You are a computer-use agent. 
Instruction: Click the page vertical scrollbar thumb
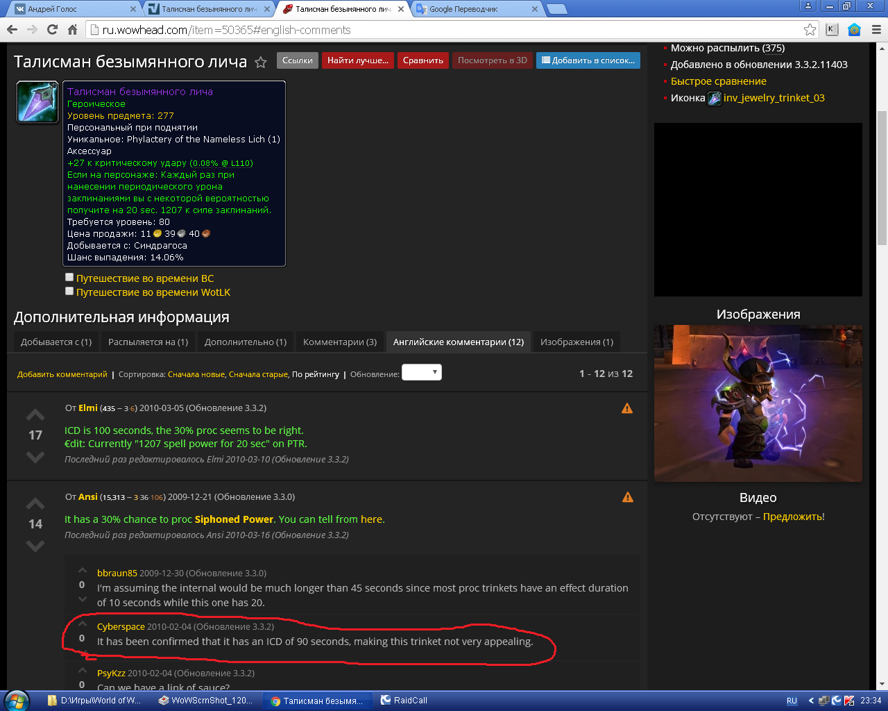pyautogui.click(x=882, y=177)
